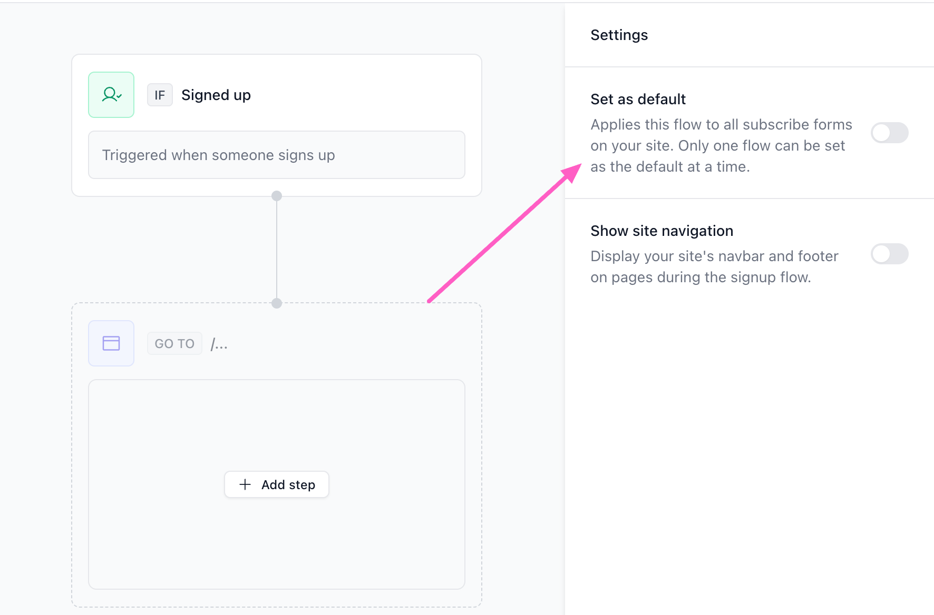Click the vertical connector line between cards

(277, 250)
